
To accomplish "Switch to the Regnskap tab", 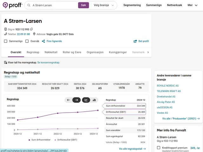I will pos(33,52).
